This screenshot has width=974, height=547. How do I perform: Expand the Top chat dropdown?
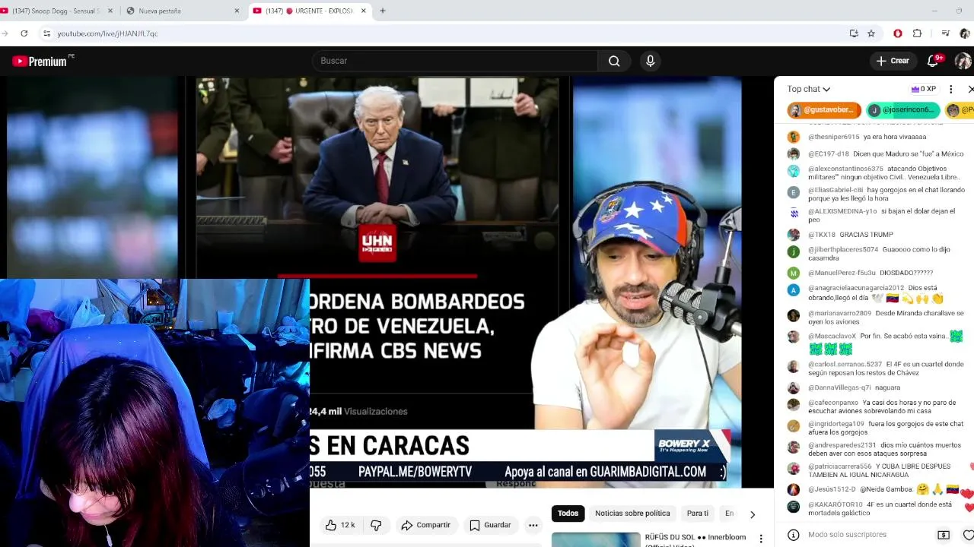tap(809, 89)
